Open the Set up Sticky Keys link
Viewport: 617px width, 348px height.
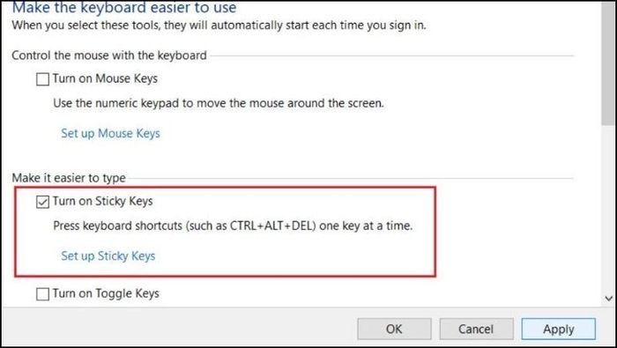pos(108,256)
